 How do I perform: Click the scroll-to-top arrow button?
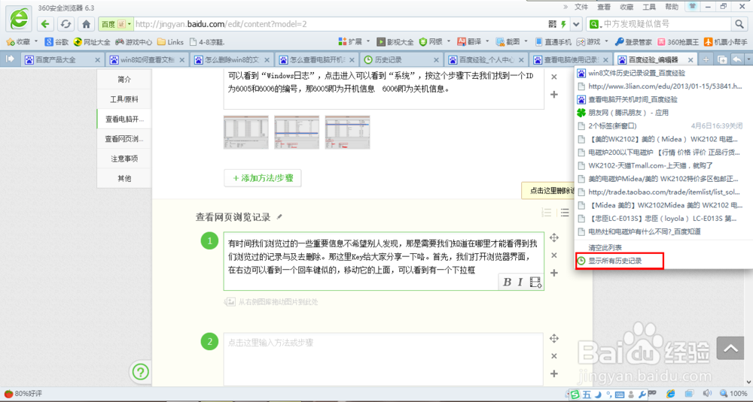pyautogui.click(x=730, y=349)
